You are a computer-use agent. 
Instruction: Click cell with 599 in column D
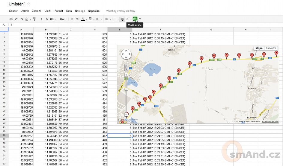pyautogui.click(x=95, y=34)
